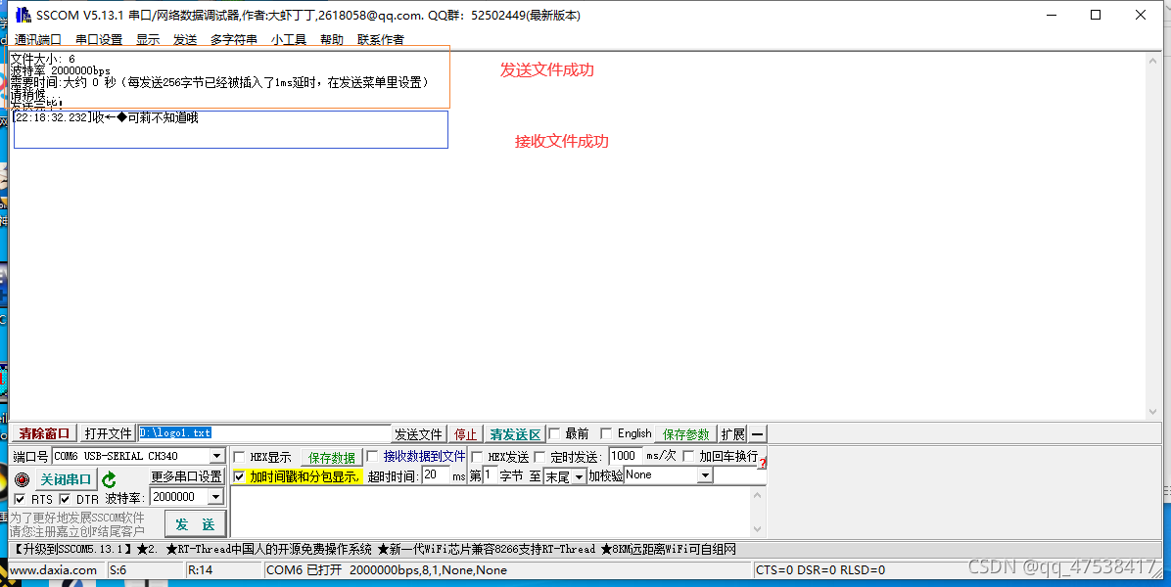Click the 发送文件 button
The height and width of the screenshot is (587, 1171).
click(x=418, y=434)
